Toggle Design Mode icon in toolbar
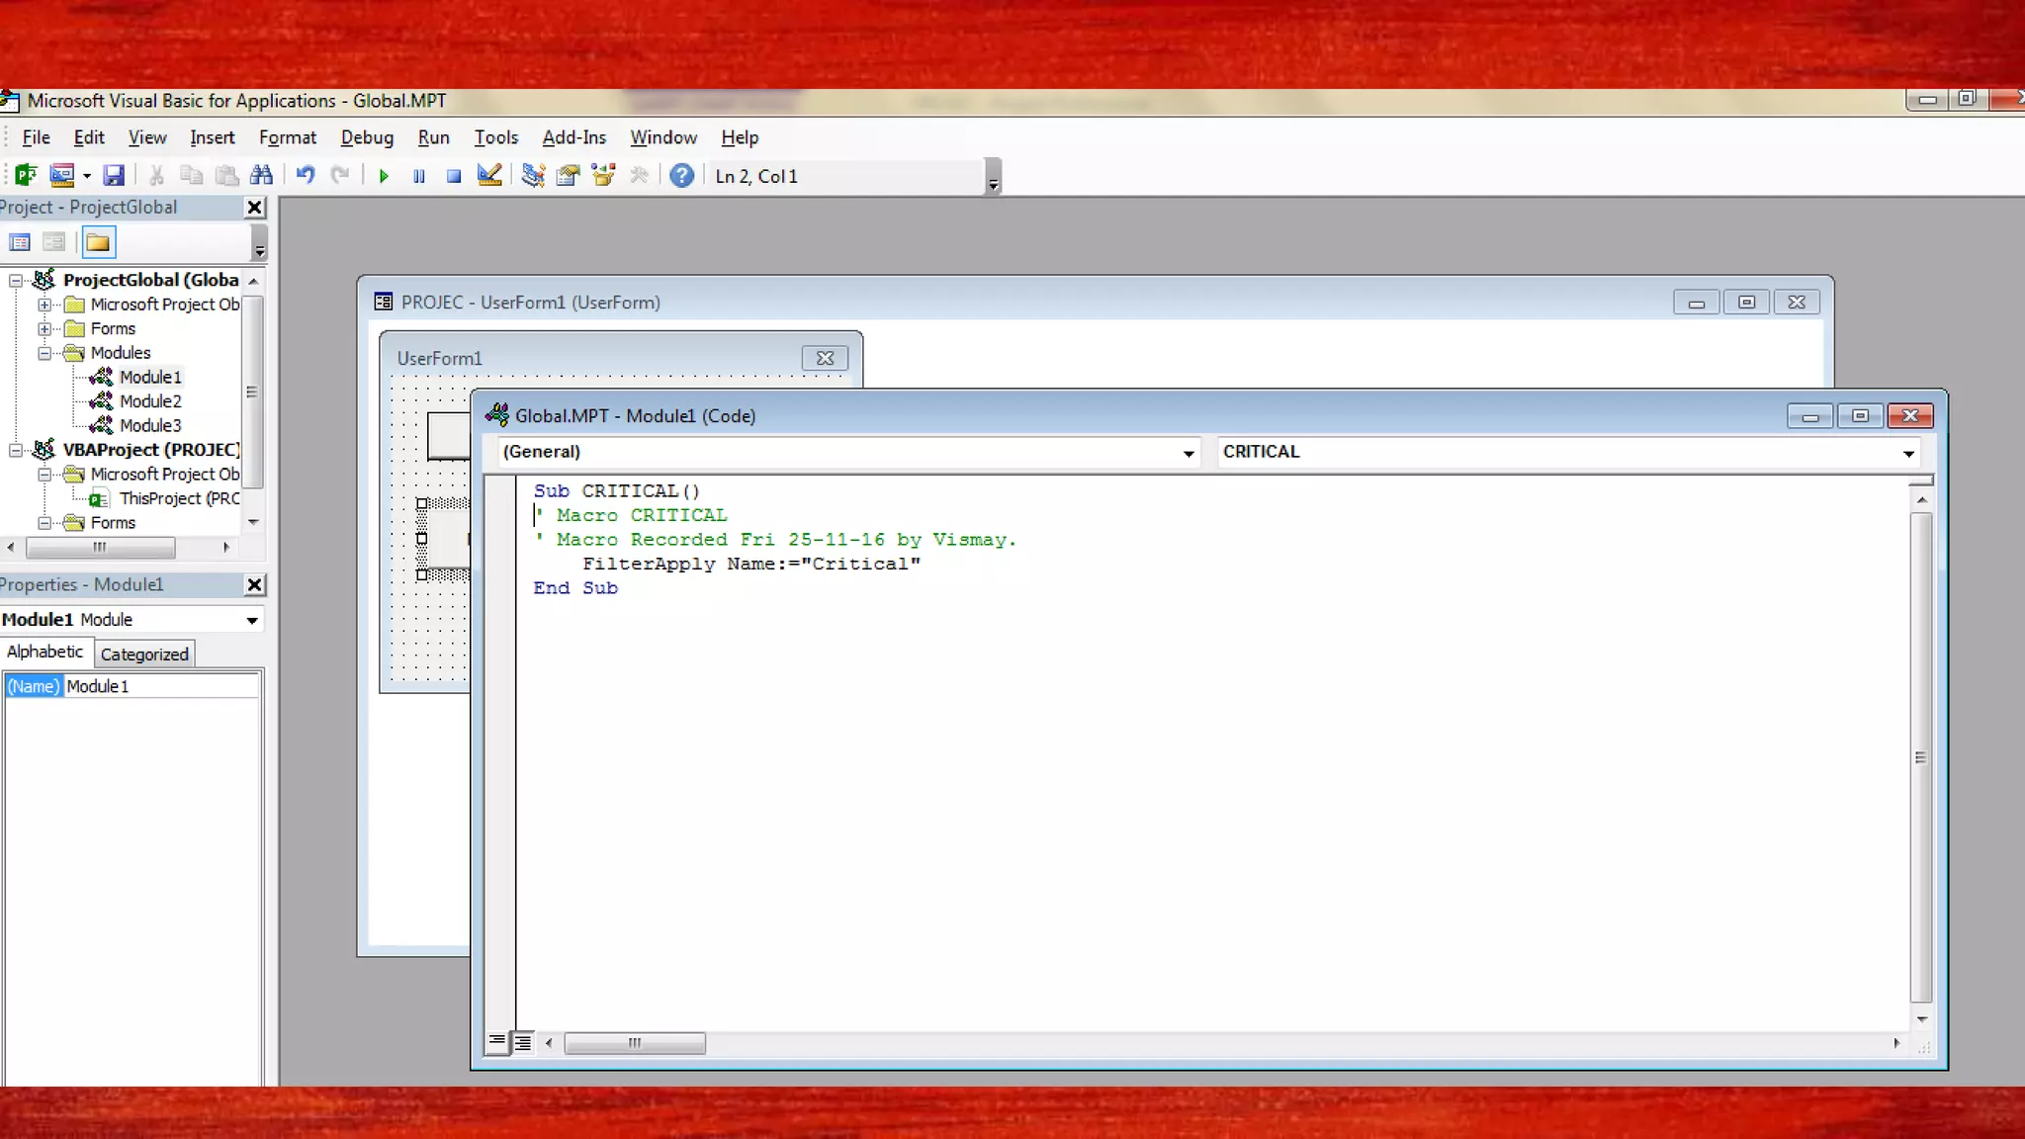 tap(488, 176)
